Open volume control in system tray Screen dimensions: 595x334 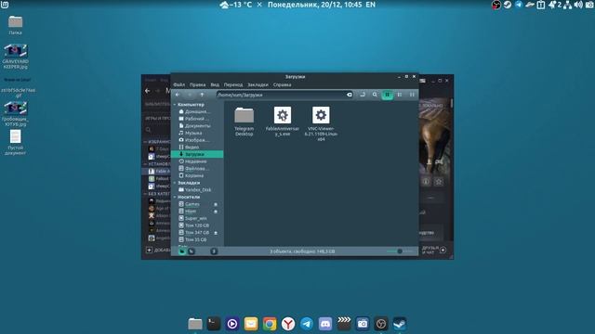click(x=578, y=5)
